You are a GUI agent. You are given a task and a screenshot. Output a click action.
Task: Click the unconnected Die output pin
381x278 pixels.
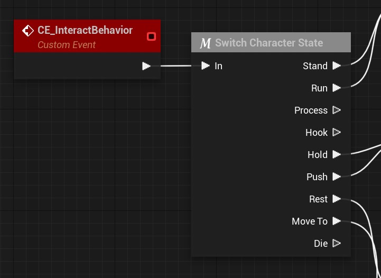click(x=337, y=244)
